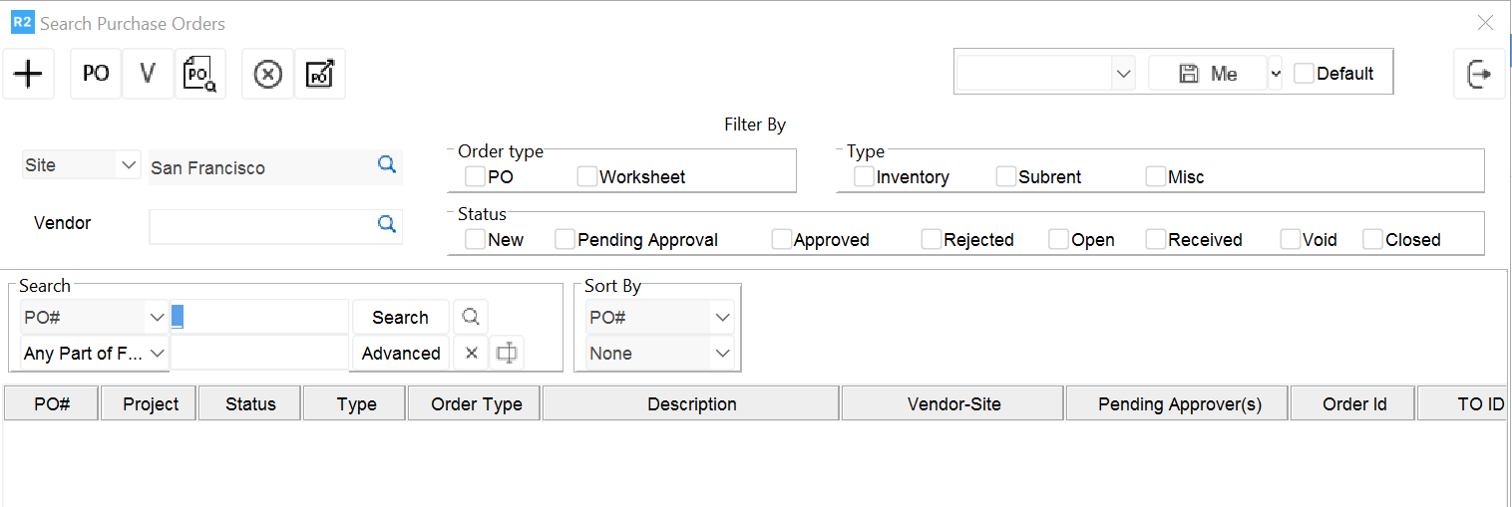The image size is (1512, 507).
Task: Click the PO export arrow icon
Action: pyautogui.click(x=320, y=74)
